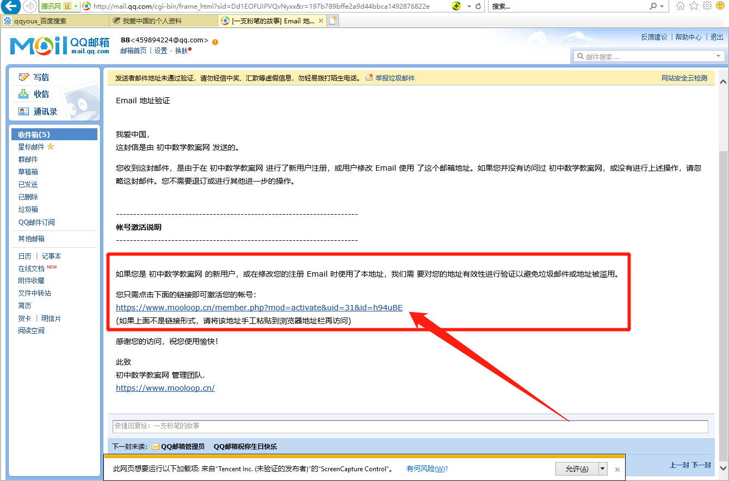Click the browser back arrow button
Screen dimensions: 729x481
pos(12,7)
